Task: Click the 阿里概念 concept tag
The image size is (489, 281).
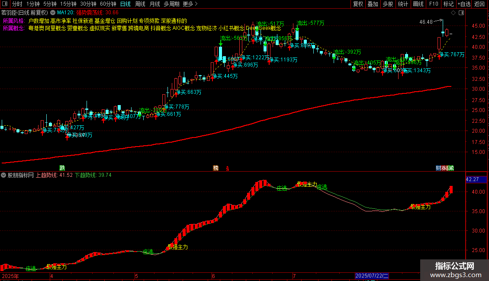Action: [55, 29]
